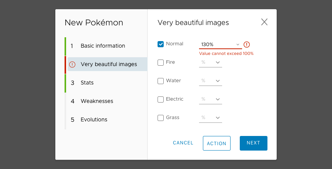Check the Electric type checkbox

pos(161,99)
